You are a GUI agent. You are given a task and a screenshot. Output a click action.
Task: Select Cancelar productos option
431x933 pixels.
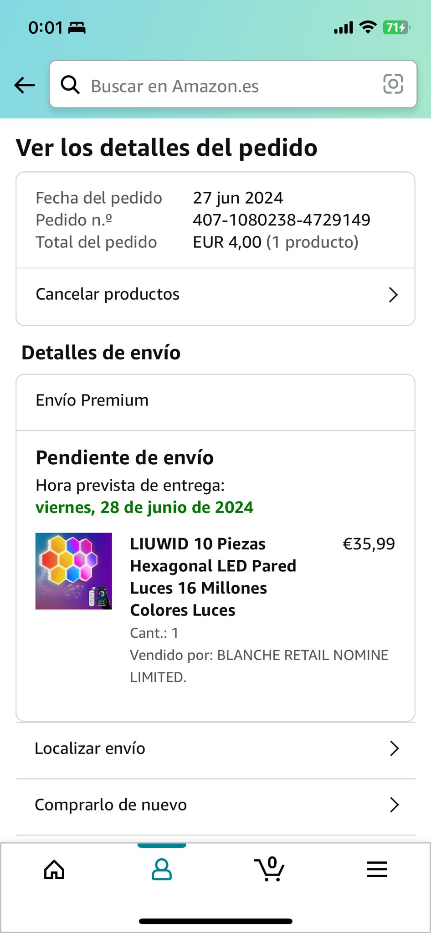[x=108, y=294]
